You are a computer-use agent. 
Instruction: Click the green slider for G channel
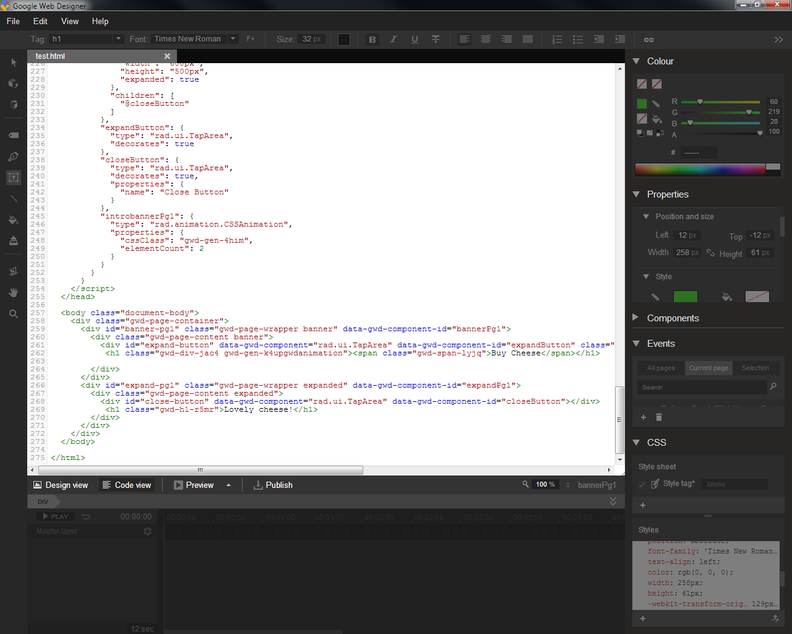pyautogui.click(x=720, y=112)
